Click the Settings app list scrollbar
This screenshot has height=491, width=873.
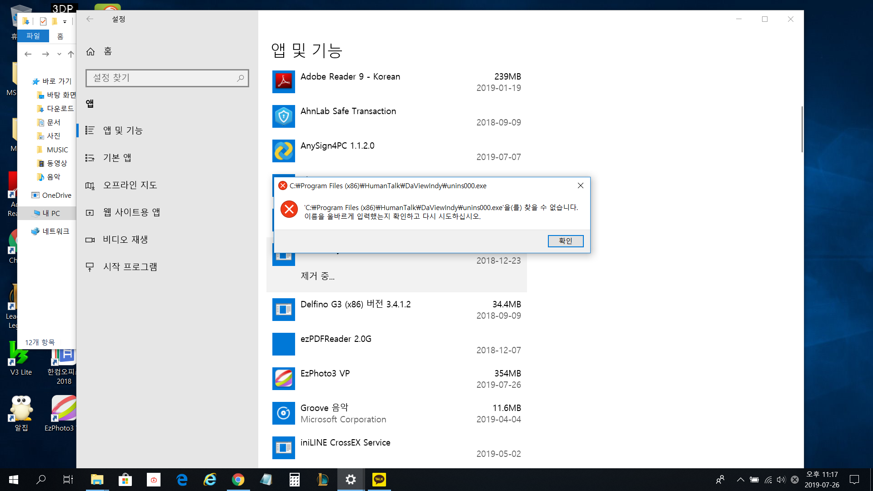(x=802, y=130)
